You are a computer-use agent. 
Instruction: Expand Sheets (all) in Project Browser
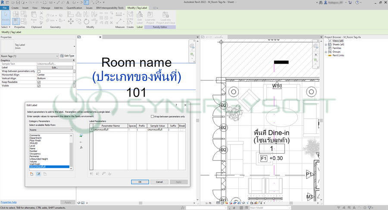pyautogui.click(x=326, y=44)
